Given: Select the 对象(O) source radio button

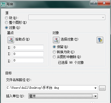Looking at the screenshot, I should pyautogui.click(x=6, y=28).
